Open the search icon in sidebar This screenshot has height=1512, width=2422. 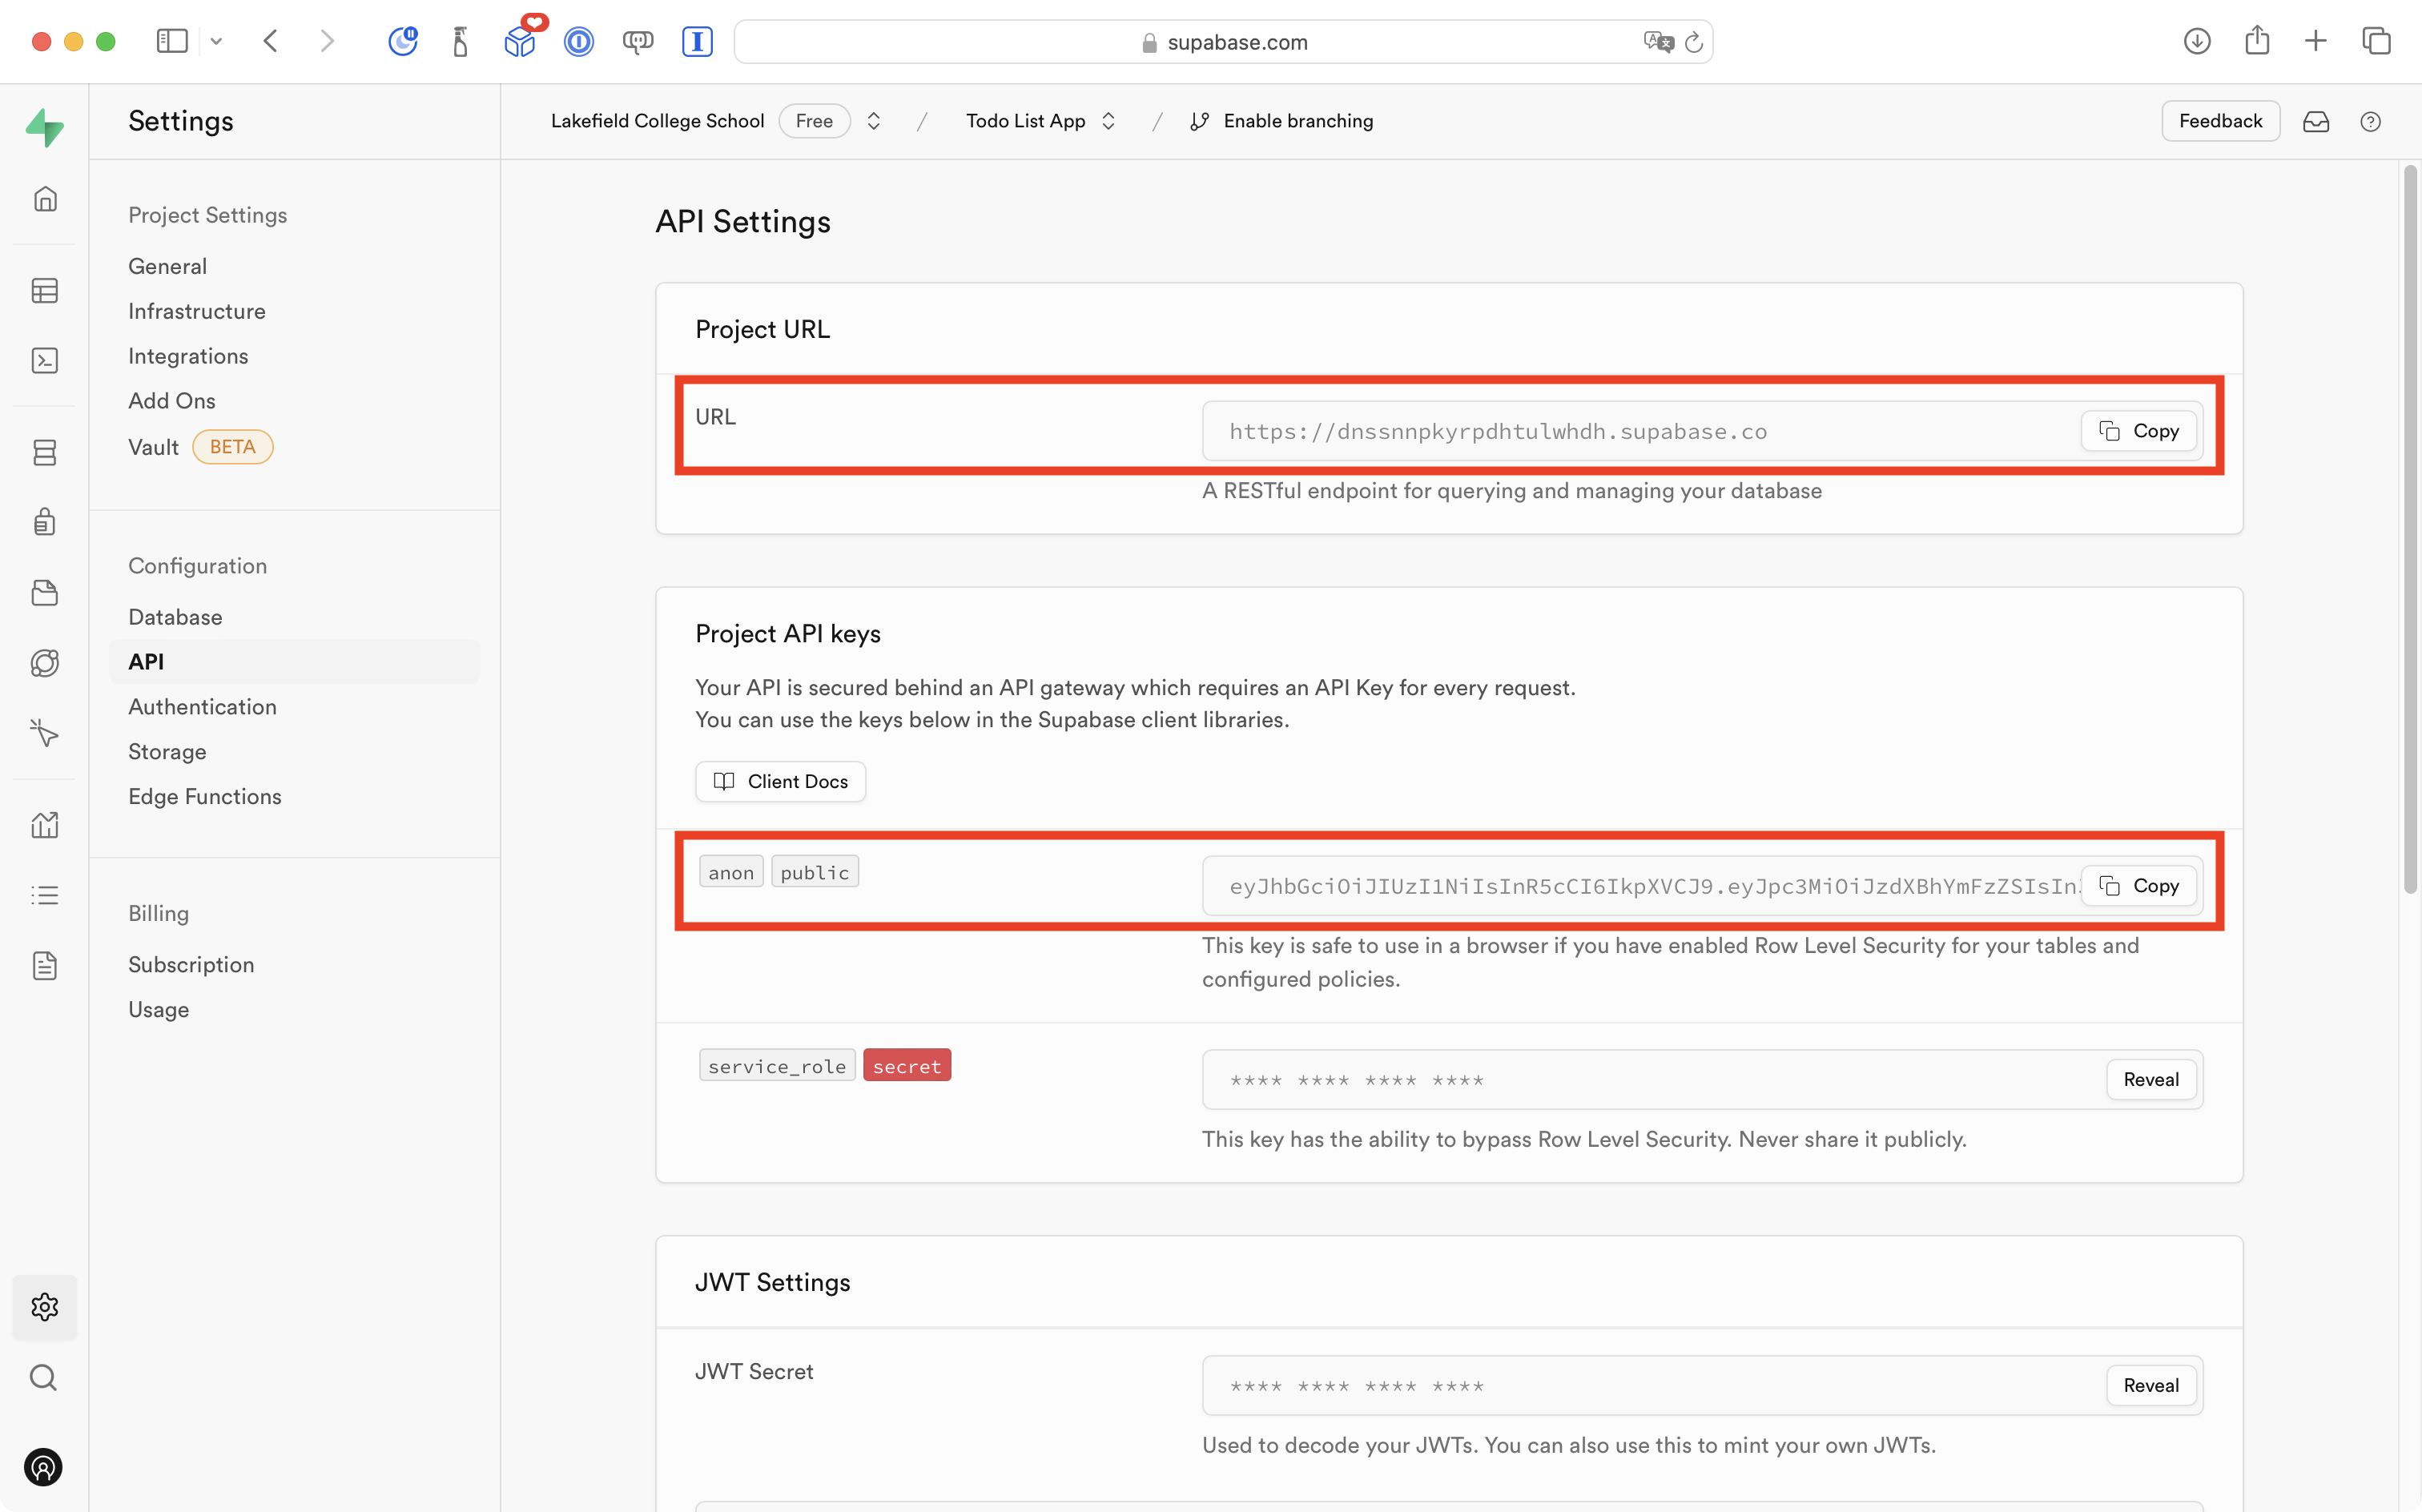44,1378
